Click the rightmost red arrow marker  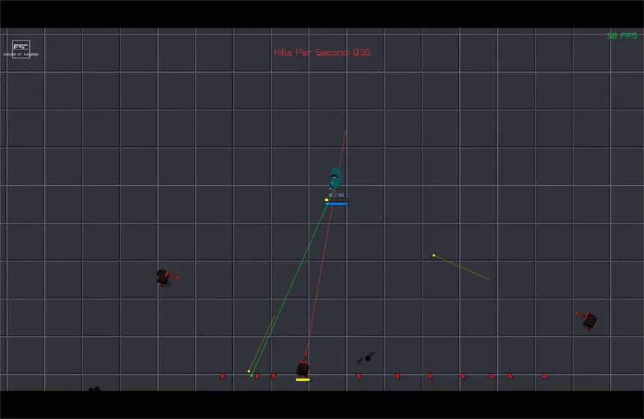(x=544, y=376)
